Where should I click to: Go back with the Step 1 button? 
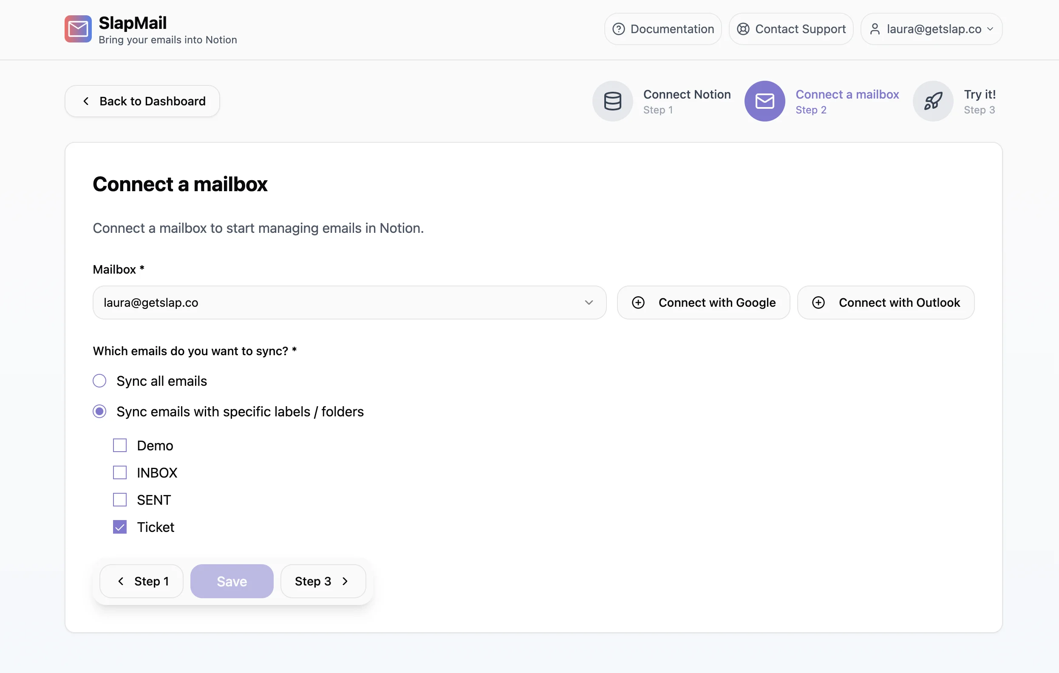coord(142,581)
